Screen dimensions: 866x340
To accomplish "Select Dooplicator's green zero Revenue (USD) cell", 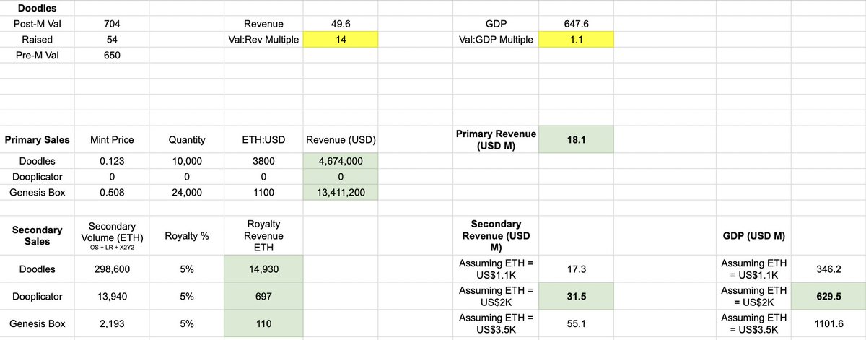I will (341, 177).
